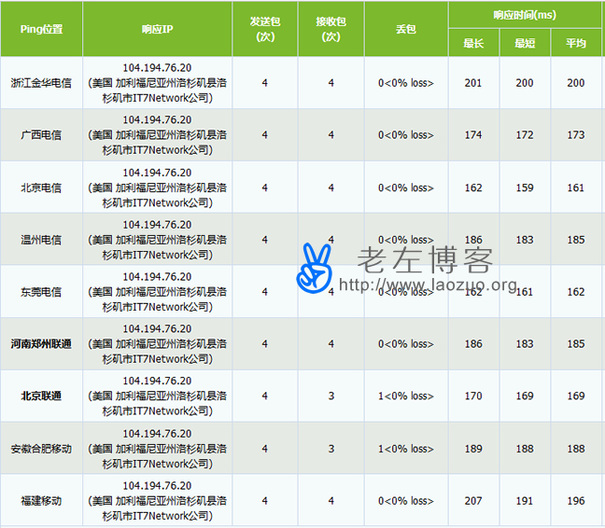Click the 发送包(次) column header
This screenshot has width=605, height=528.
pos(264,29)
